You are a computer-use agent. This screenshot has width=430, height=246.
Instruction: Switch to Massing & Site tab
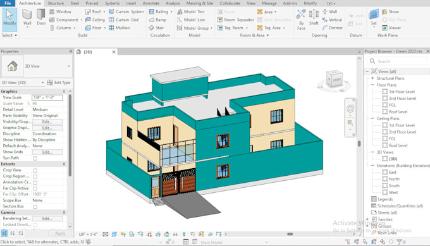pyautogui.click(x=200, y=3)
